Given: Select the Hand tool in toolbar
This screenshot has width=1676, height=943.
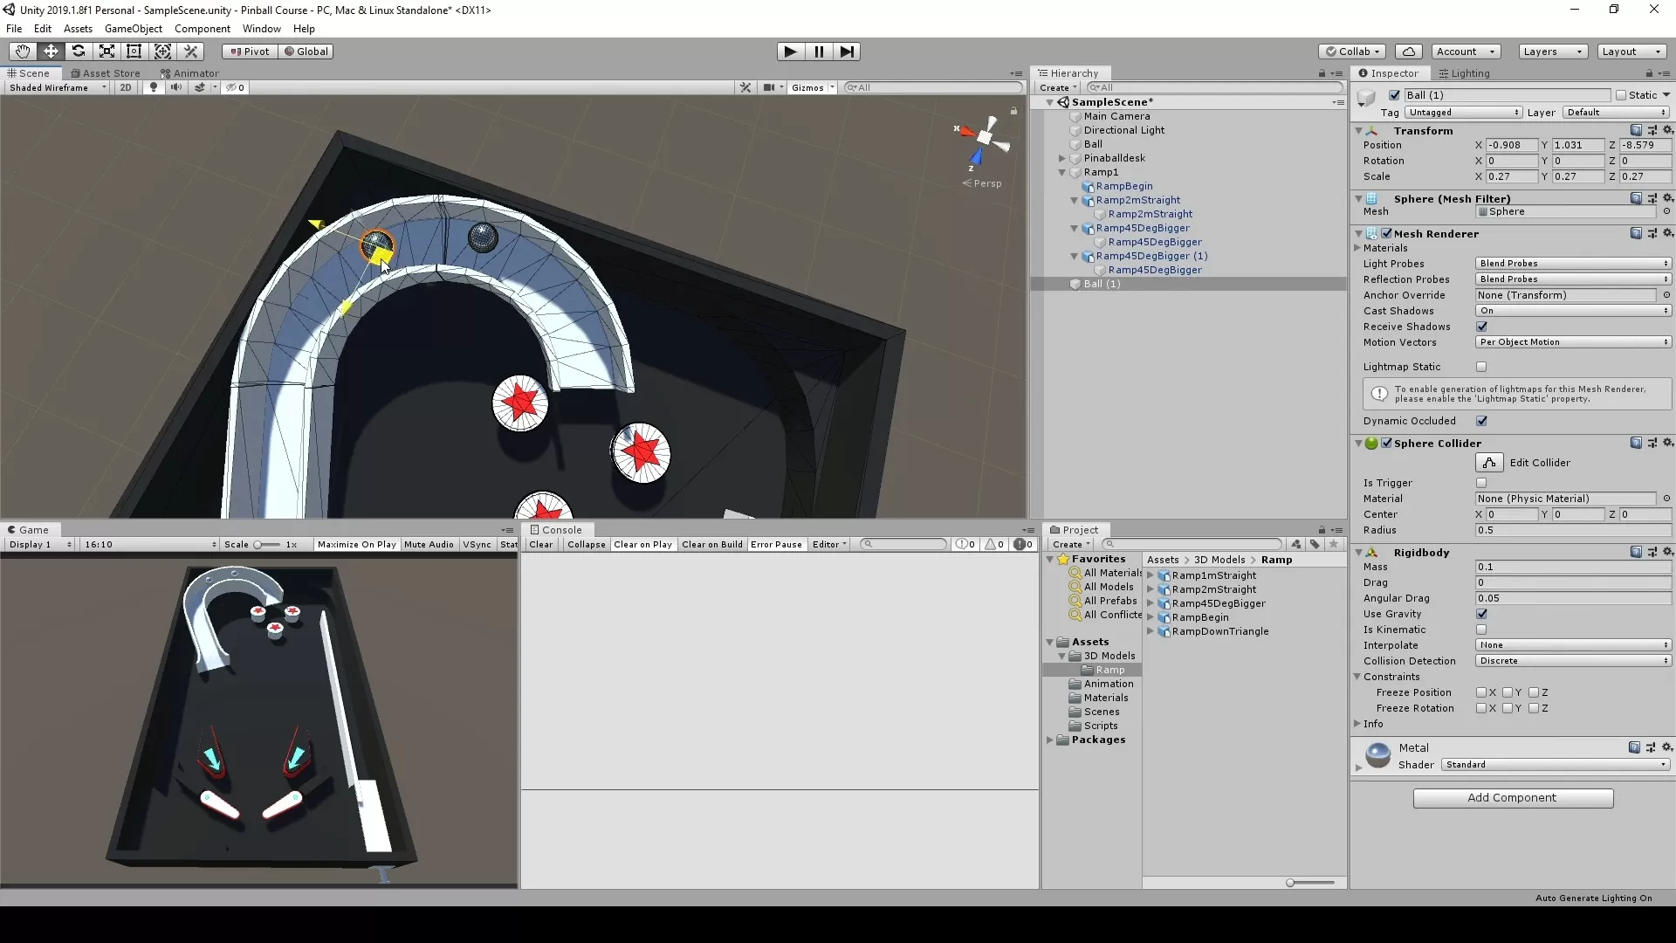Looking at the screenshot, I should pos(23,52).
